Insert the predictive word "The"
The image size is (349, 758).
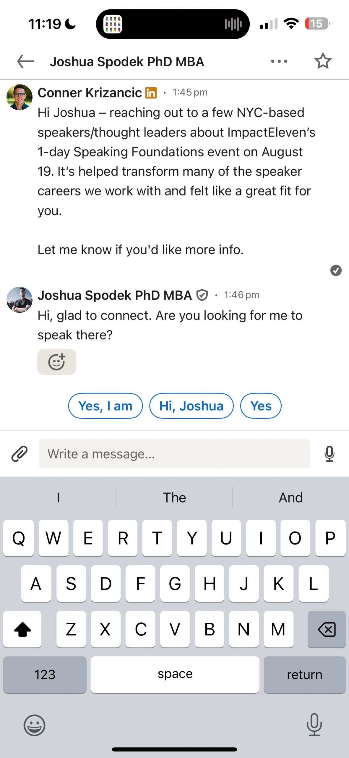[174, 498]
